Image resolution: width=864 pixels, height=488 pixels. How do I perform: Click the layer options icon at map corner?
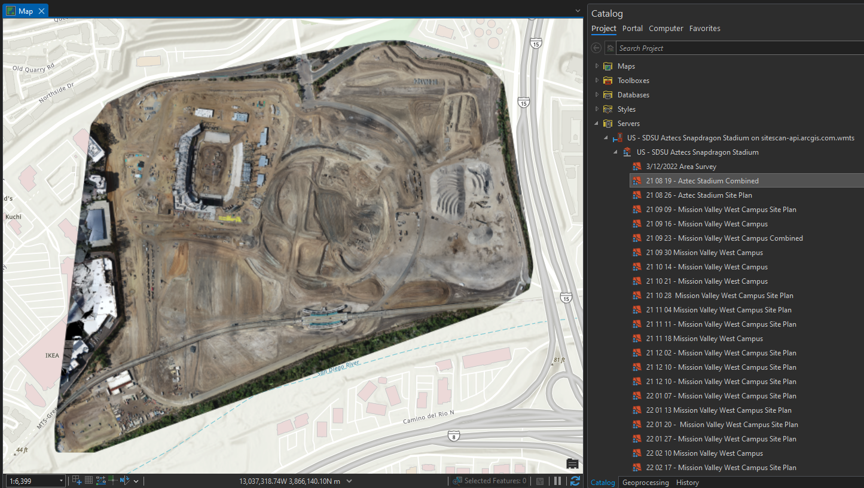click(572, 464)
